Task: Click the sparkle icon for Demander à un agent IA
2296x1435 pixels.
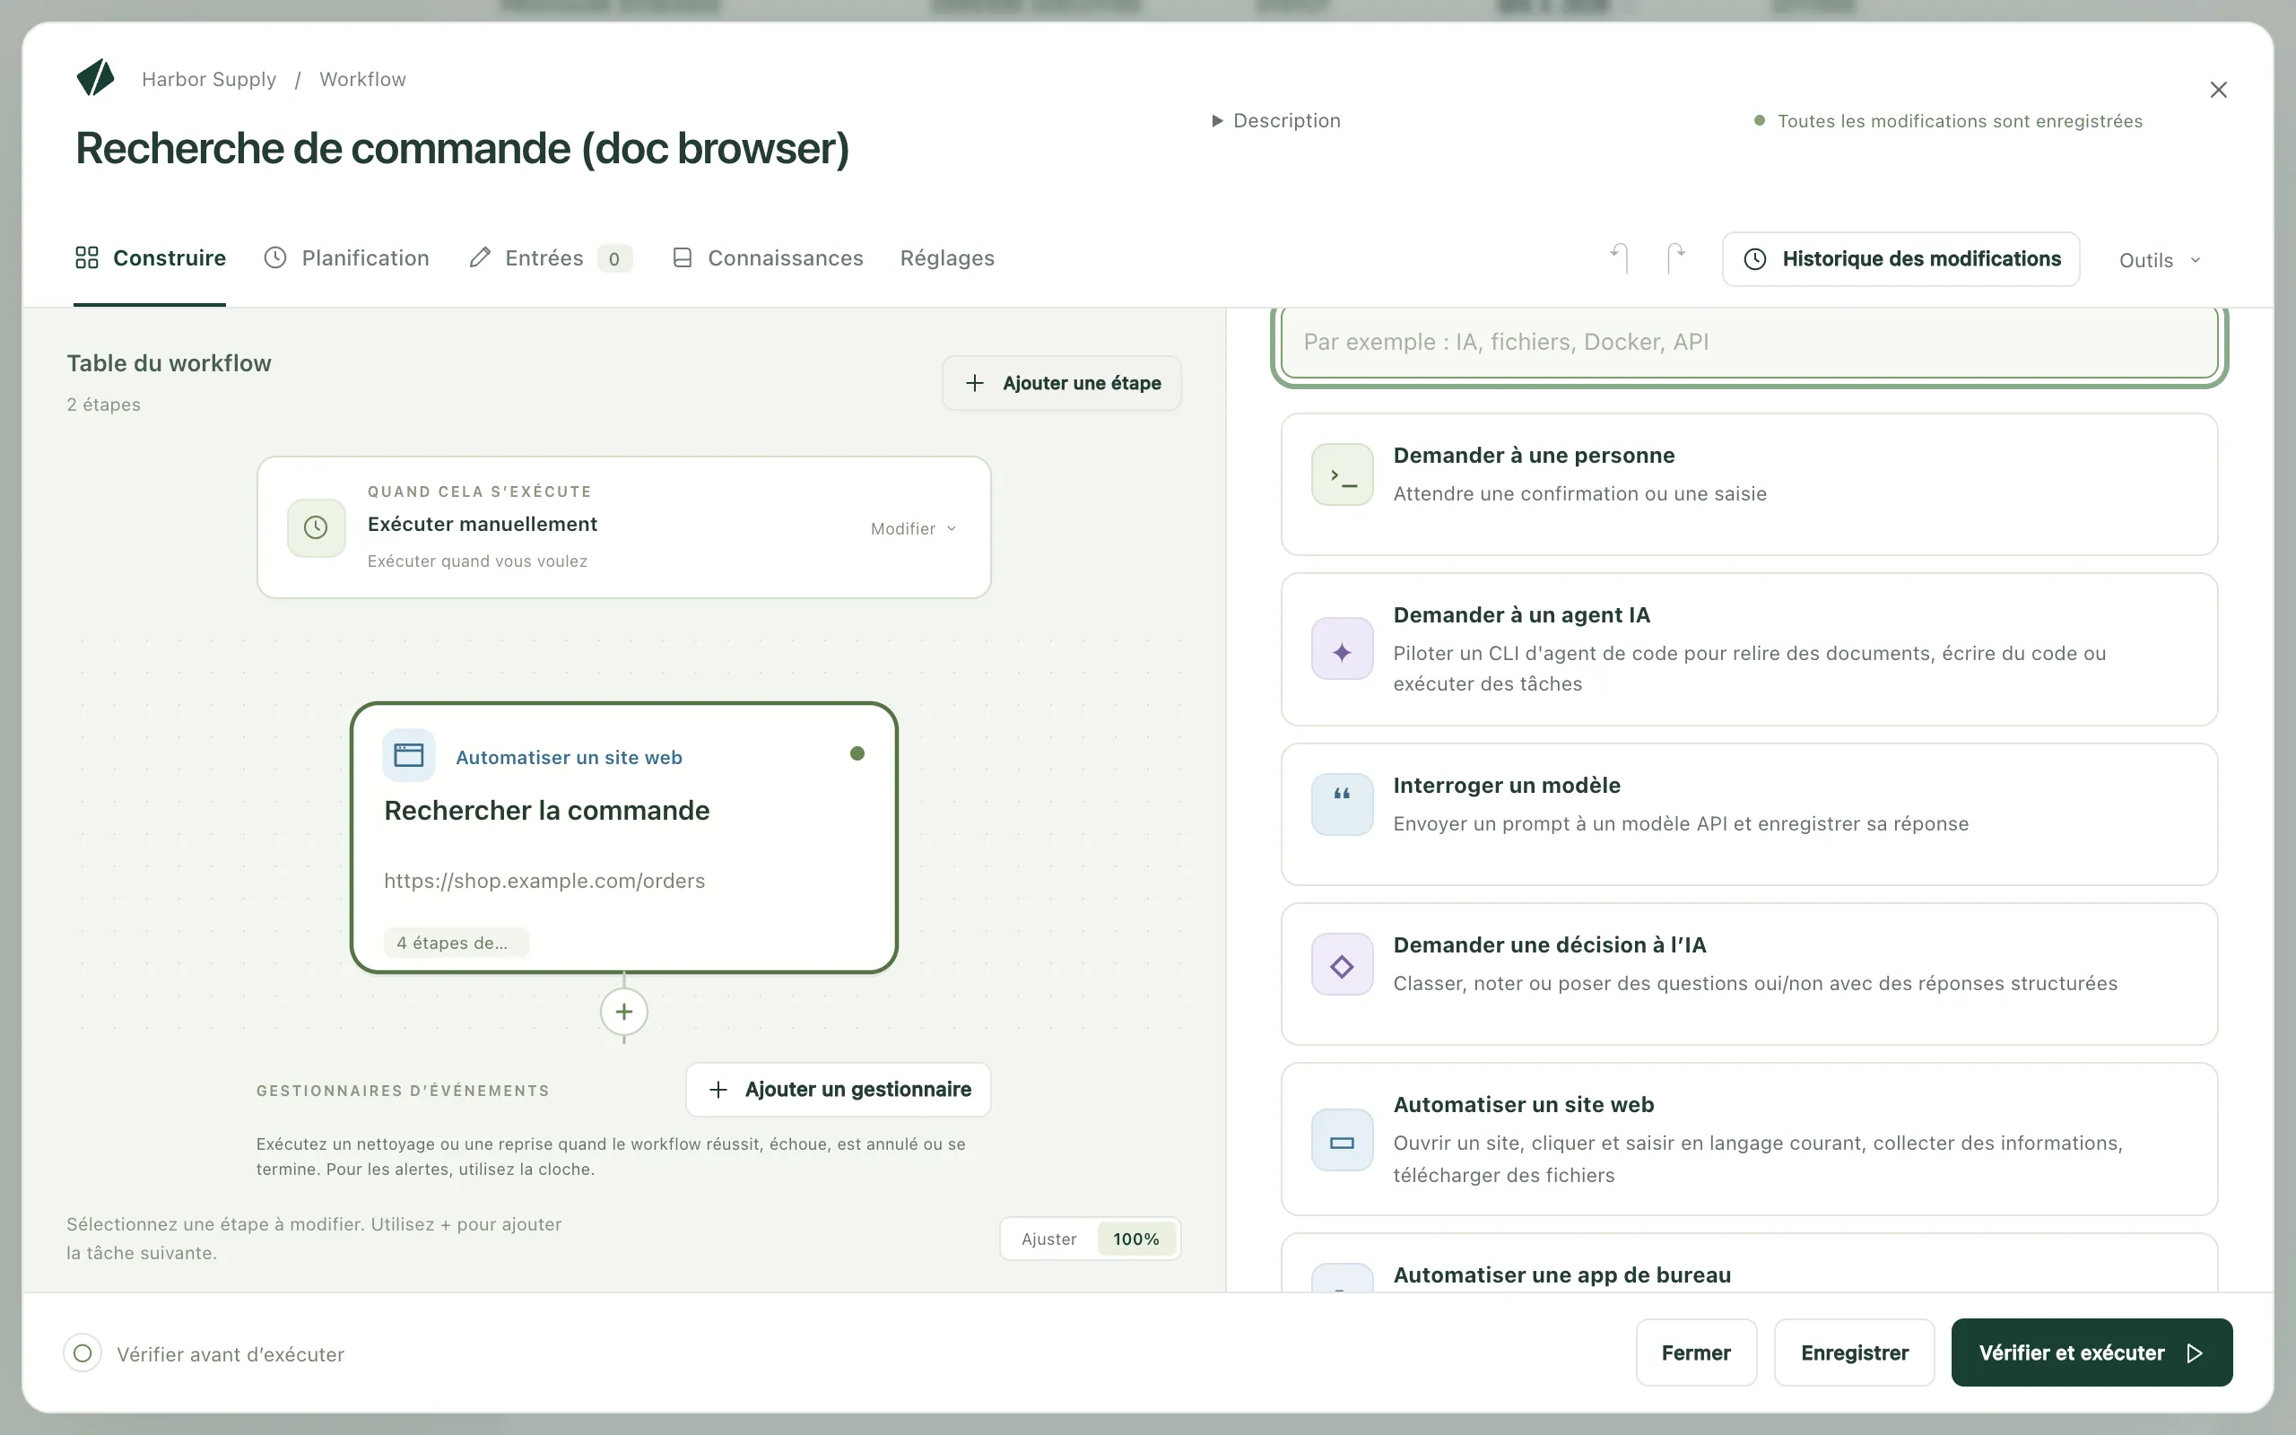Action: pyautogui.click(x=1343, y=649)
